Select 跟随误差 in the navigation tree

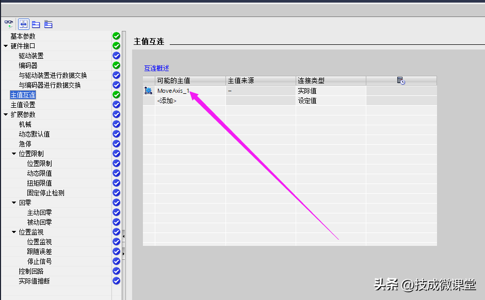39,252
